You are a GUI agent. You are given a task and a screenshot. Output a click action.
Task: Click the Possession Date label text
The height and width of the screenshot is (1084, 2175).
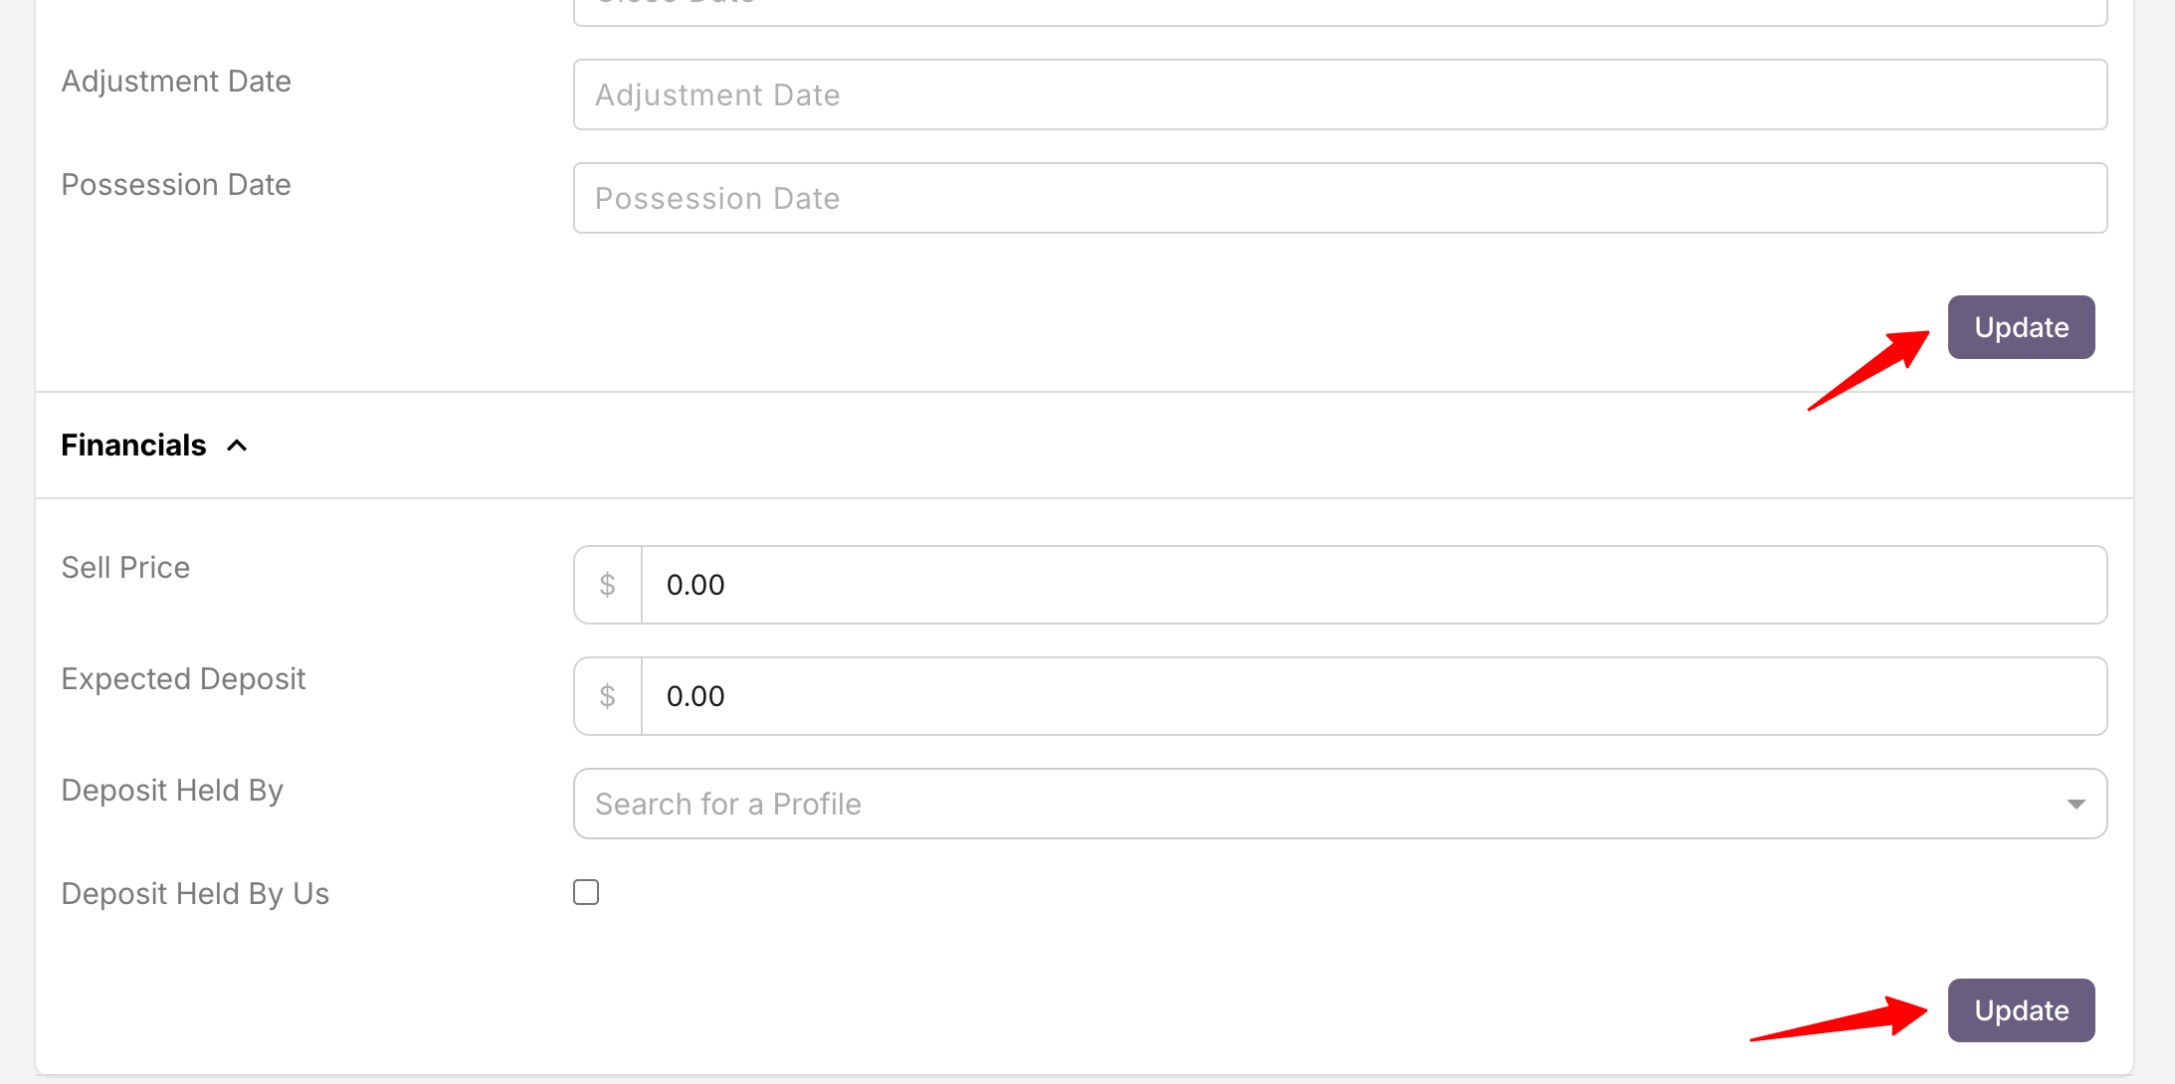[x=176, y=185]
